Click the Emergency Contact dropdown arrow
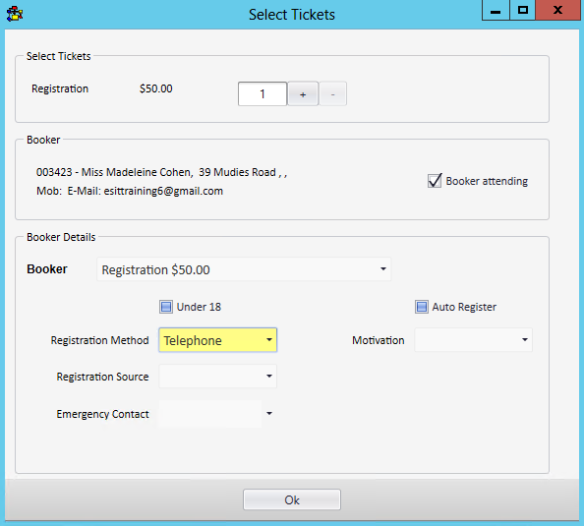This screenshot has height=526, width=584. click(x=269, y=414)
